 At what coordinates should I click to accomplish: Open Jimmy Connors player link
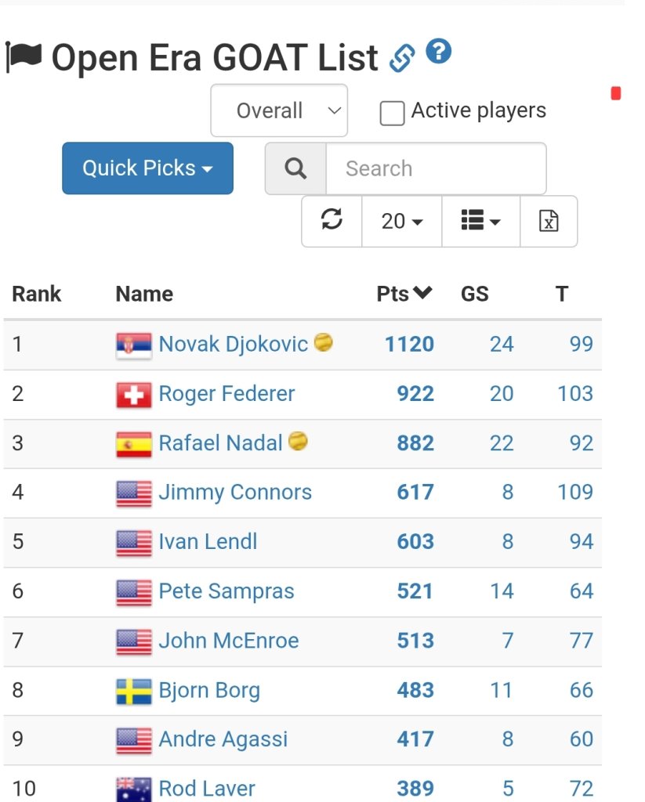pos(235,492)
